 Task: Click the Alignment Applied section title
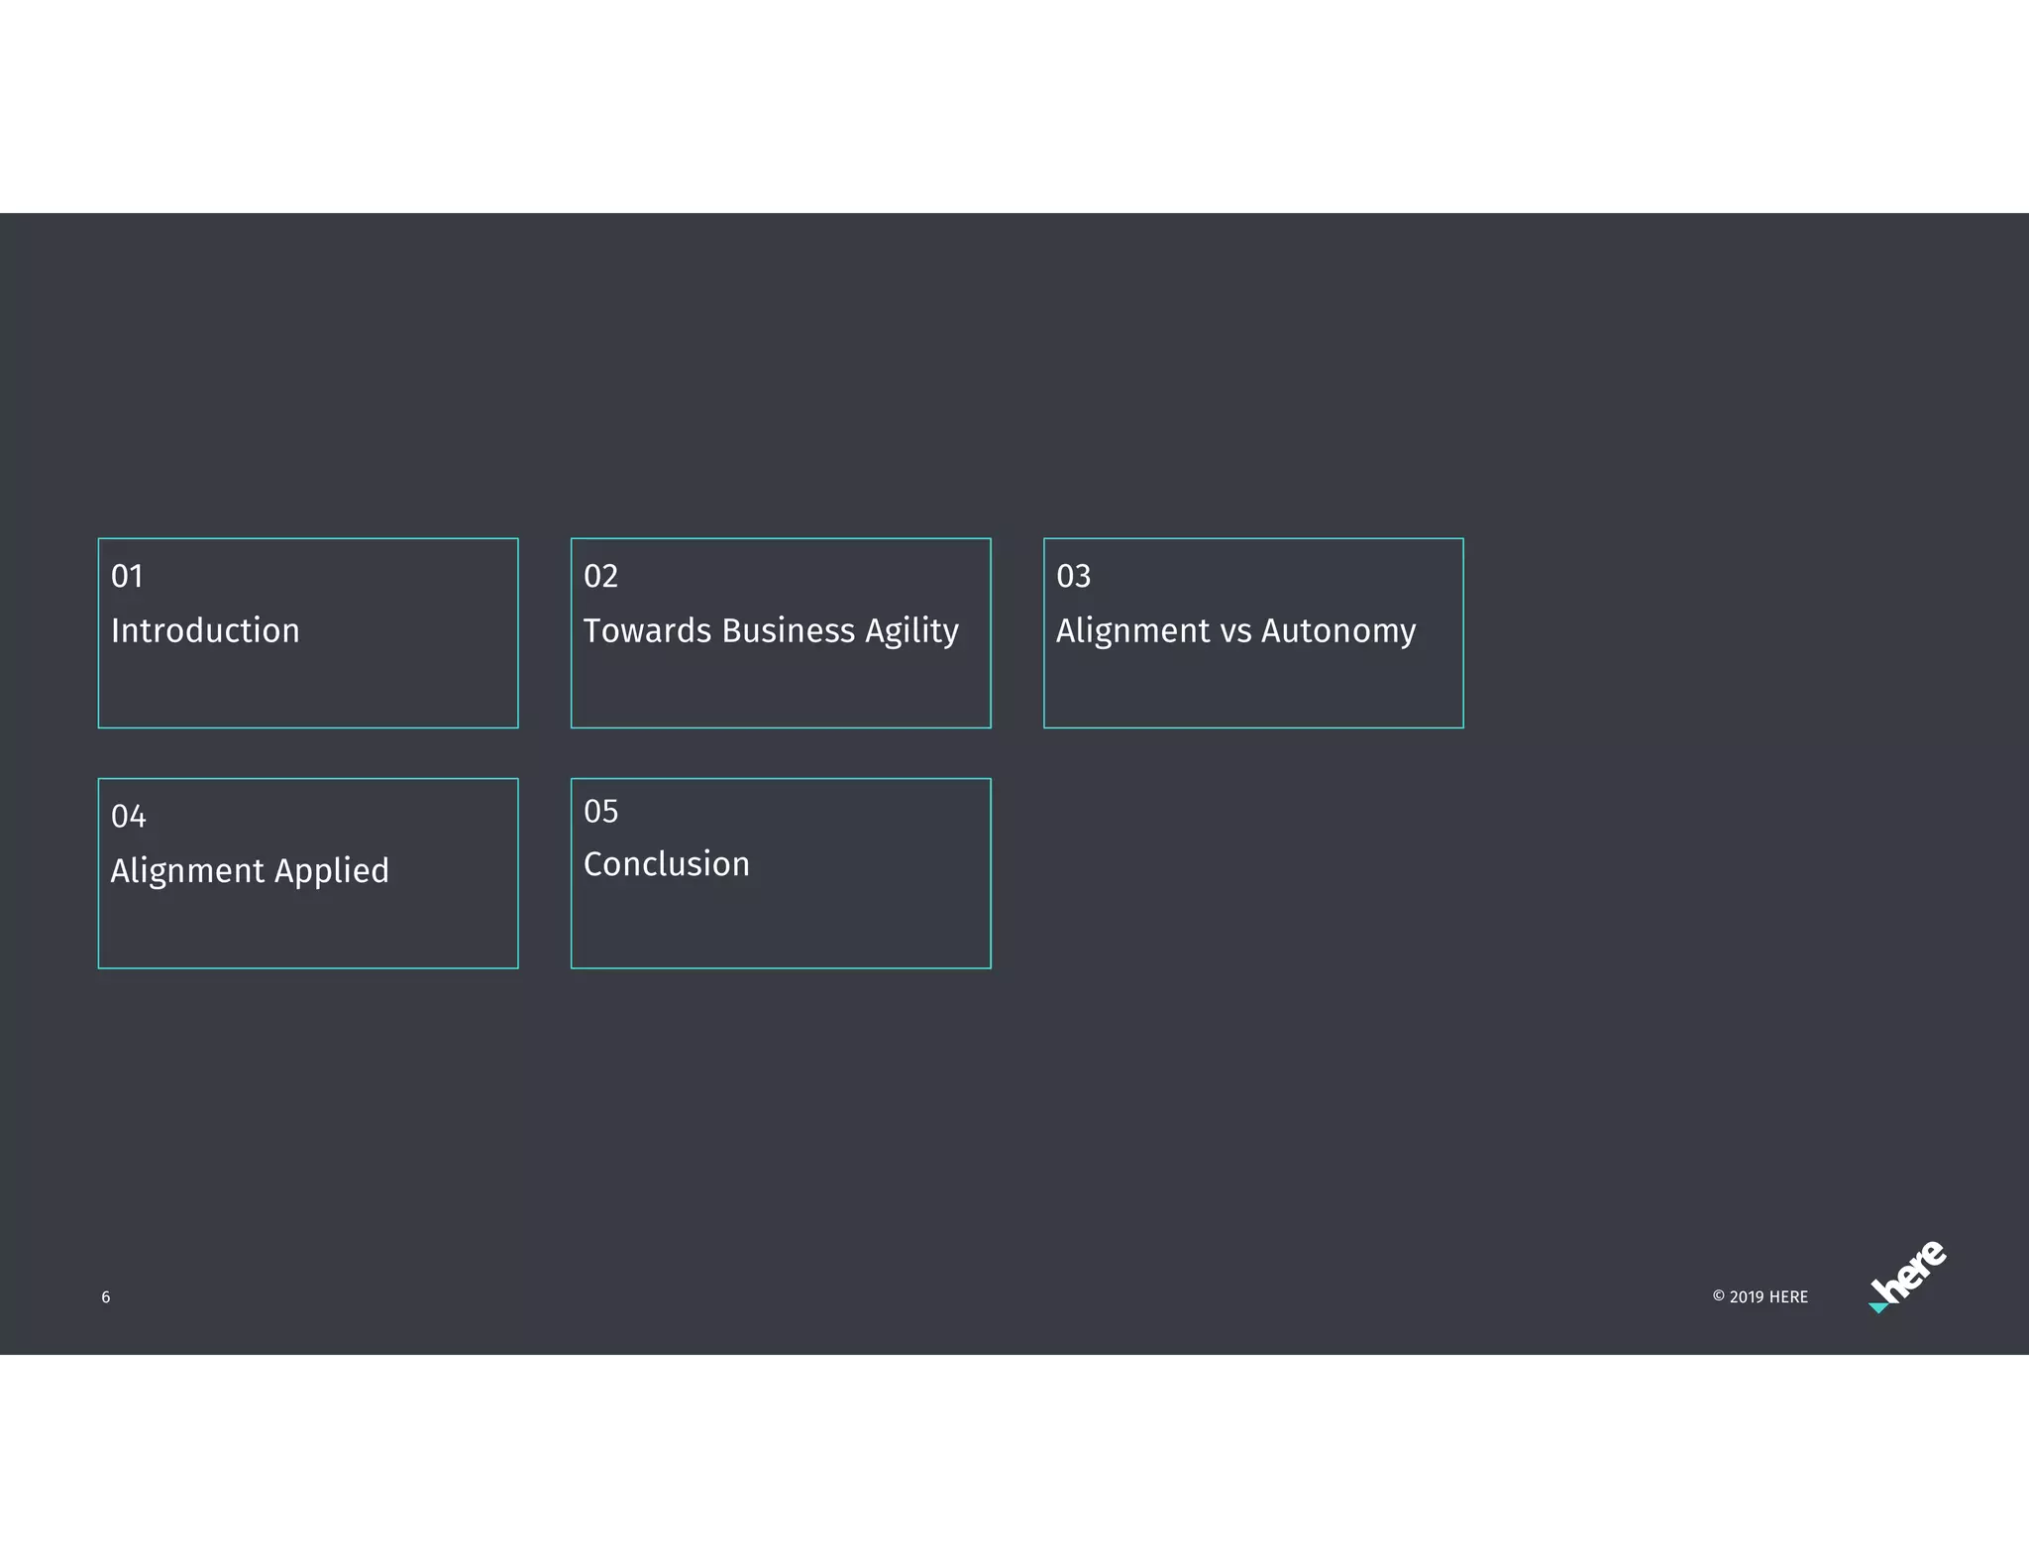[x=250, y=870]
